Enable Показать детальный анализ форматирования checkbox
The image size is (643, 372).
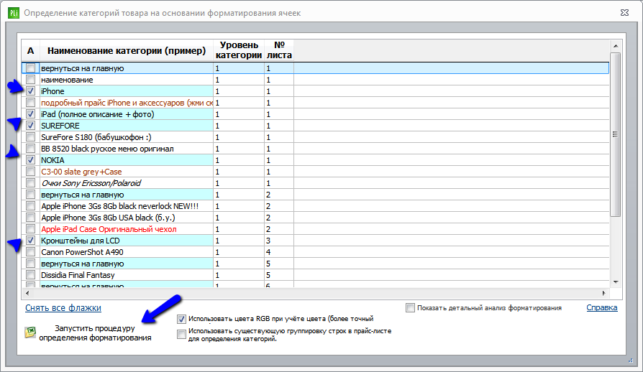pos(410,308)
